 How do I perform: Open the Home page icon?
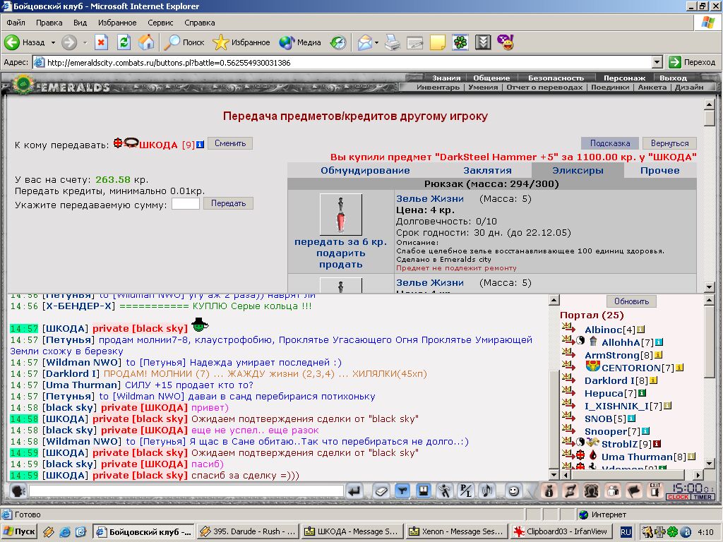pos(146,42)
